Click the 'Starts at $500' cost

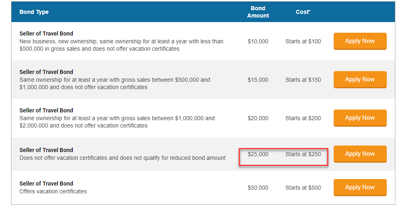[303, 188]
